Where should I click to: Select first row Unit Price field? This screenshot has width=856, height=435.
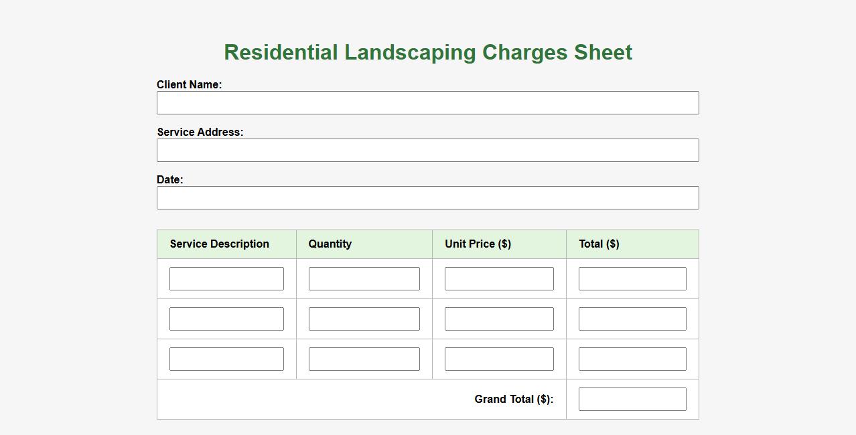499,279
